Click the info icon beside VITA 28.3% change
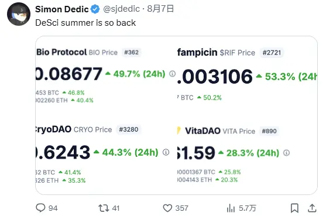The height and width of the screenshot is (216, 326). [x=286, y=153]
